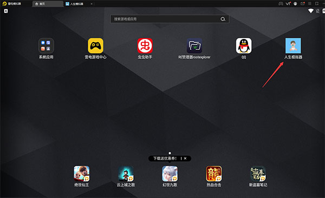Switch to the 人生模拟器 tab

coord(77,4)
